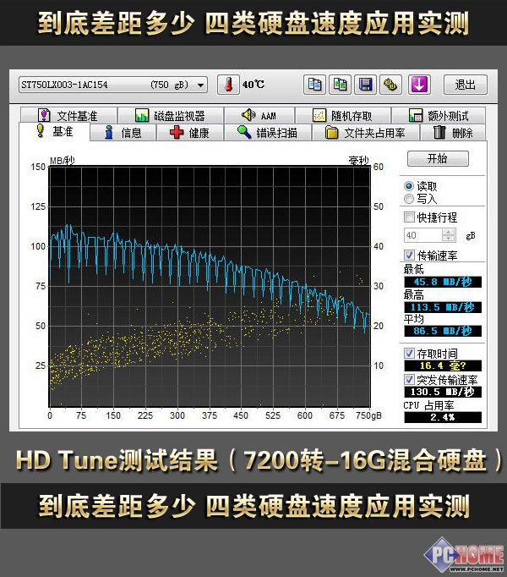Click the maximum value 113.5 MB/秒
Viewport: 507px width, 577px height.
pyautogui.click(x=443, y=307)
